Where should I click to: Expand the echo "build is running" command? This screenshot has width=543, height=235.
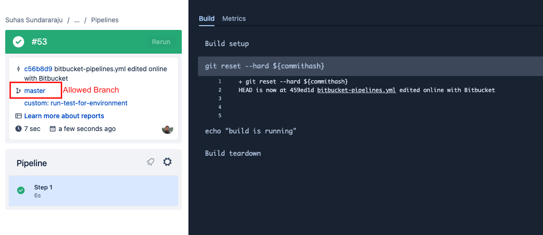point(251,131)
